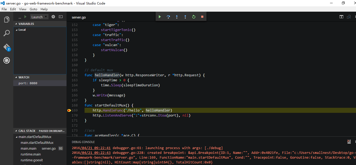Open the Edit menu
Screen dimensions: 356x165
[13, 9]
